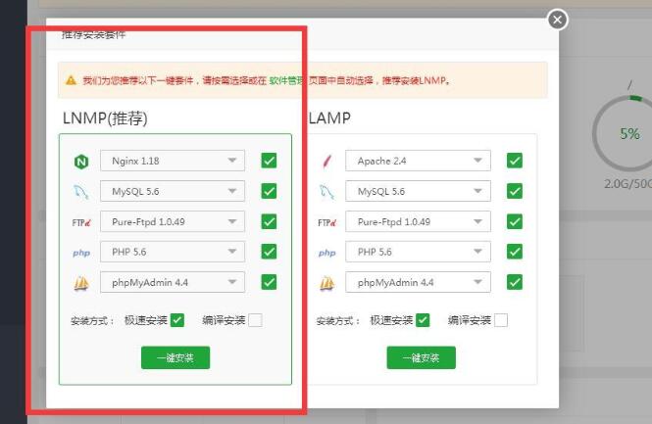Click the MySQL dolphin icon in LNMP

pos(81,192)
